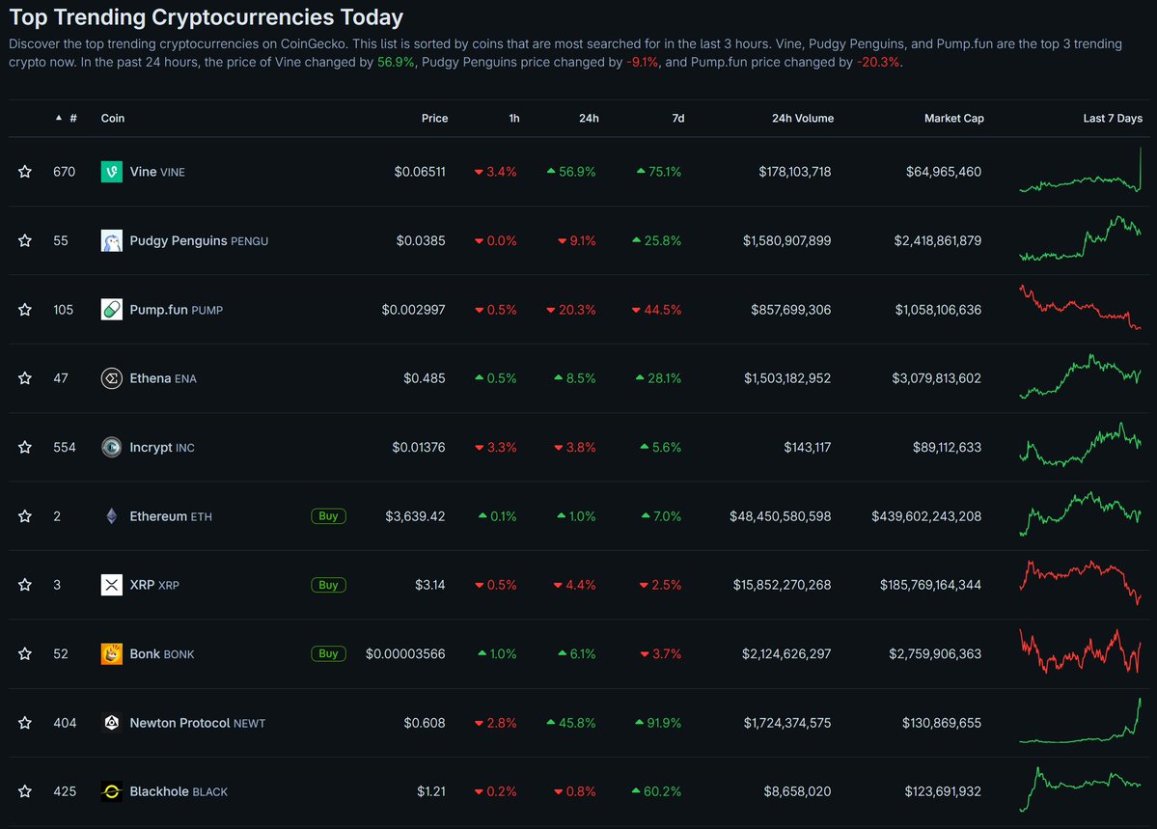Sort by Market Cap column header
The height and width of the screenshot is (829, 1157).
pyautogui.click(x=954, y=118)
